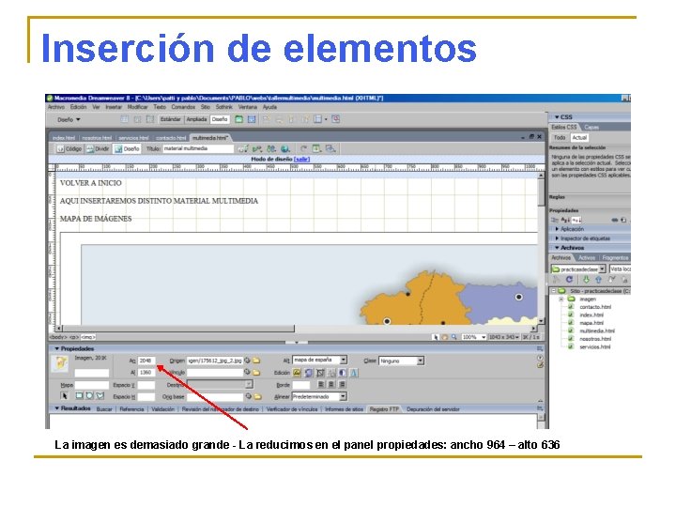Open the Ayuda menu
The height and width of the screenshot is (507, 676).
[269, 107]
